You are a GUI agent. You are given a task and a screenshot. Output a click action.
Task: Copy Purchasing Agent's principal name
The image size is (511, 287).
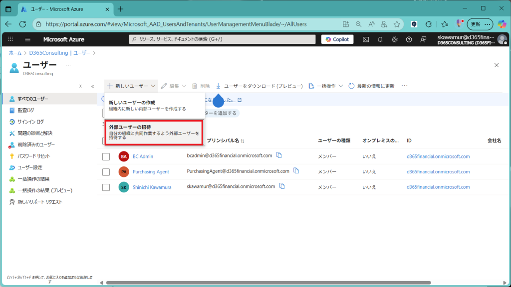click(x=296, y=171)
